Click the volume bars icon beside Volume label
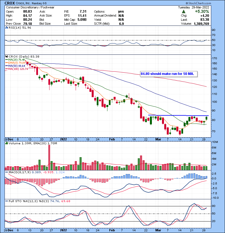225x233 pixels. coord(6,143)
